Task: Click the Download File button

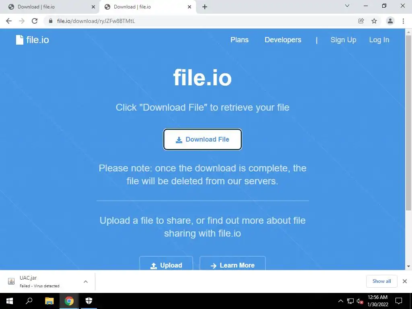Action: click(203, 140)
